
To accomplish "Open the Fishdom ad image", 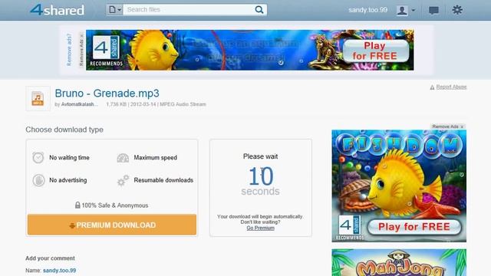I will tap(399, 186).
